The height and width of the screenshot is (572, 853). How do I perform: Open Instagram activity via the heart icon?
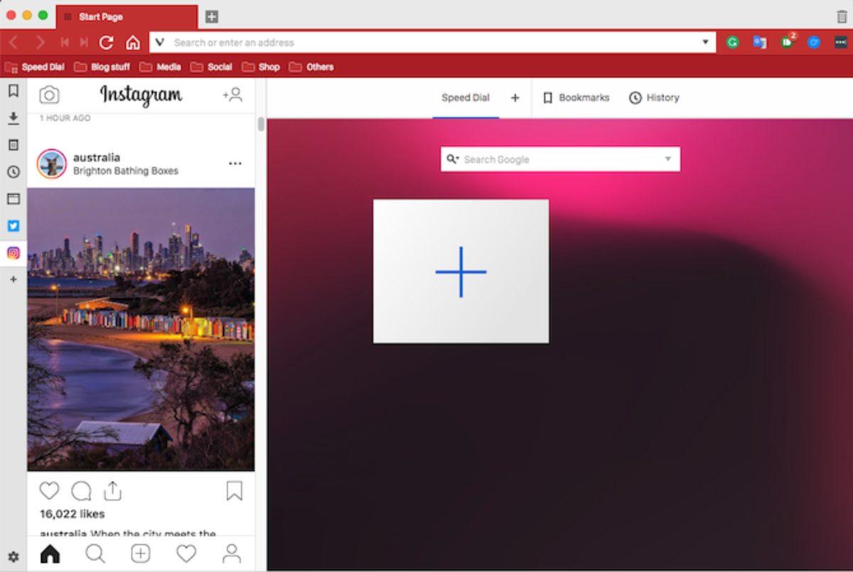pos(186,553)
